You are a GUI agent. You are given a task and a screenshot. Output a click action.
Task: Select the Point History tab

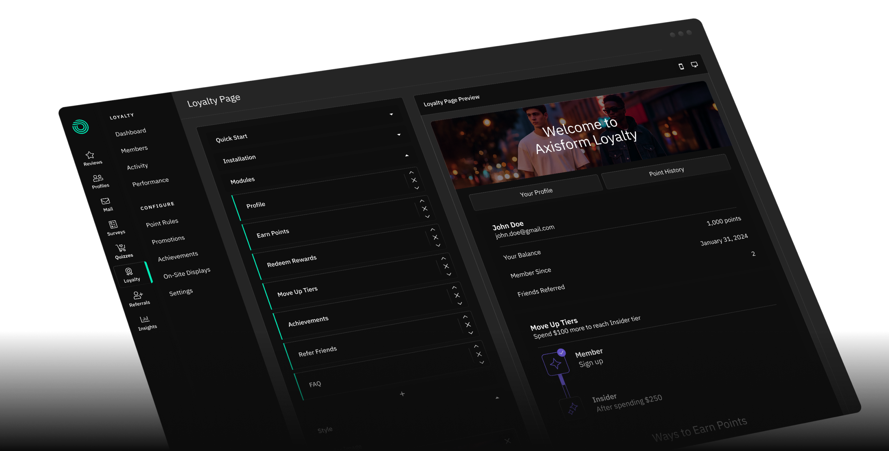pyautogui.click(x=666, y=171)
